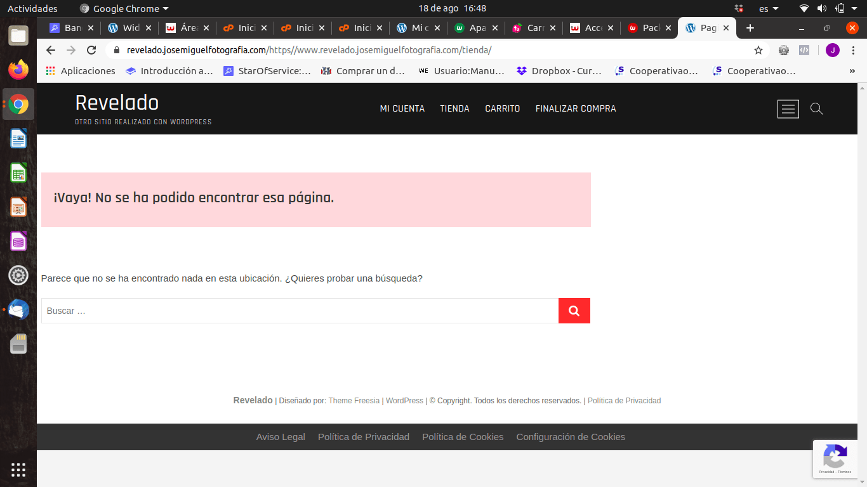Viewport: 867px width, 487px height.
Task: Open Thunderbird mail from the dock
Action: [18, 309]
